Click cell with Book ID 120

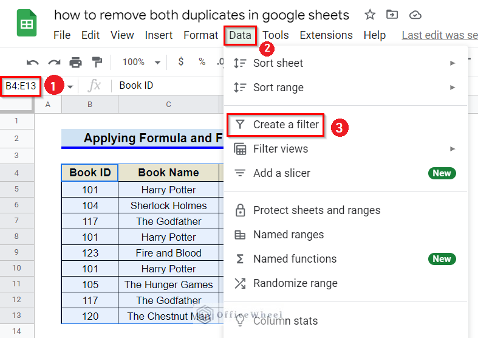90,316
